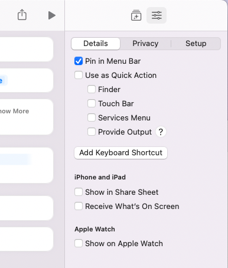
Task: Click the Provide Output help question mark
Action: (x=161, y=132)
